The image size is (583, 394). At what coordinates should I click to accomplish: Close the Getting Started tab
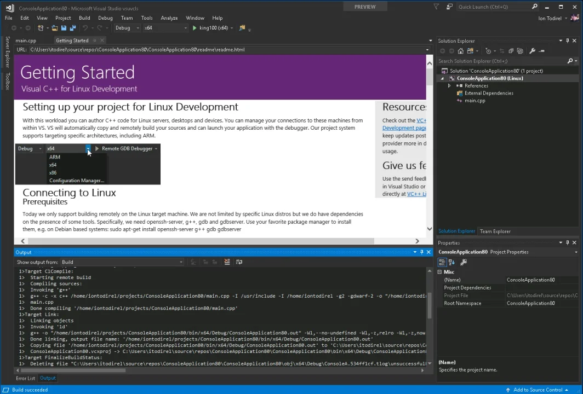coord(102,40)
